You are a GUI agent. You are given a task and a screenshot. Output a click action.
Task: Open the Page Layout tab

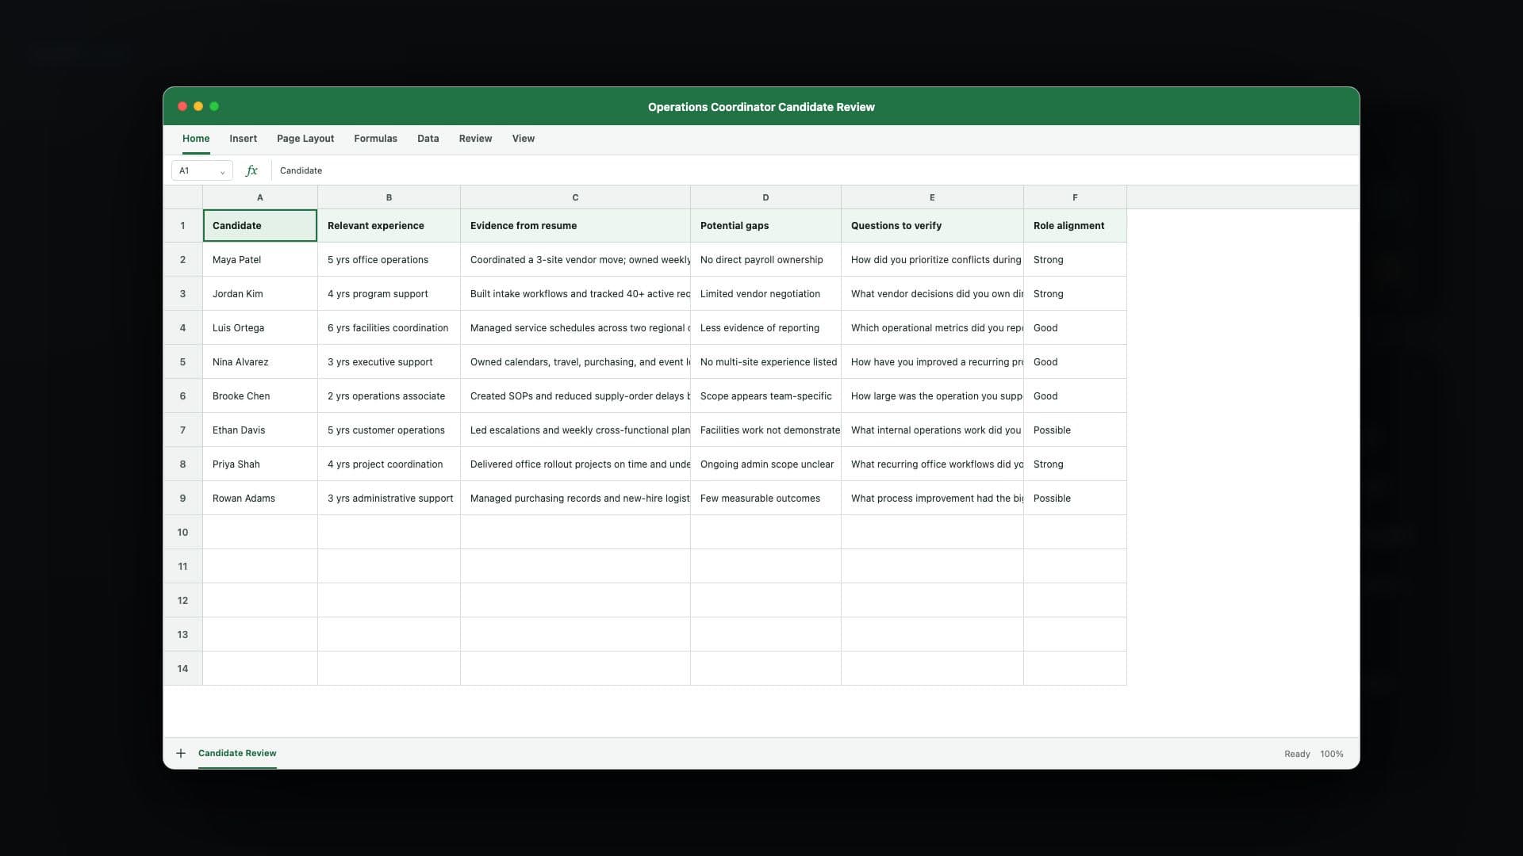(305, 139)
